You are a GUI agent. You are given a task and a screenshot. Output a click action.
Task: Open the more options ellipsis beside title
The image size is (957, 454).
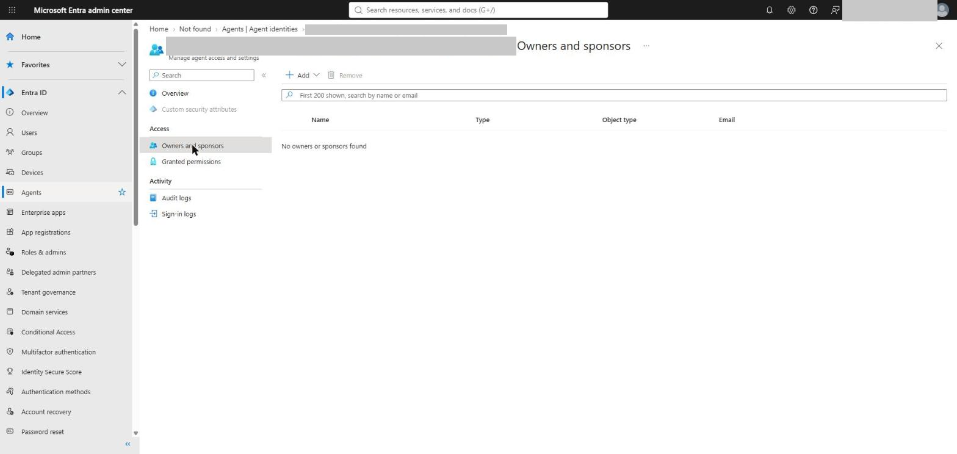[x=646, y=46]
